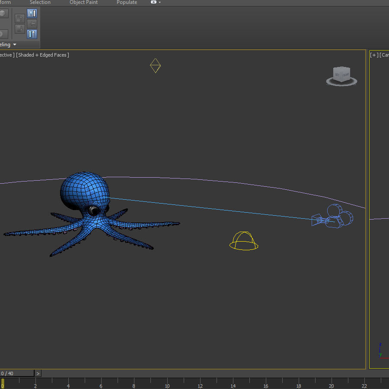This screenshot has width=389, height=389.
Task: Click the grayed box primitive ribbon icon
Action: [3, 13]
